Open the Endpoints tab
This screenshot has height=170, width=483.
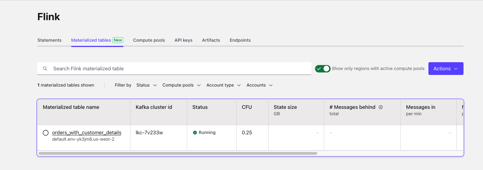point(240,40)
